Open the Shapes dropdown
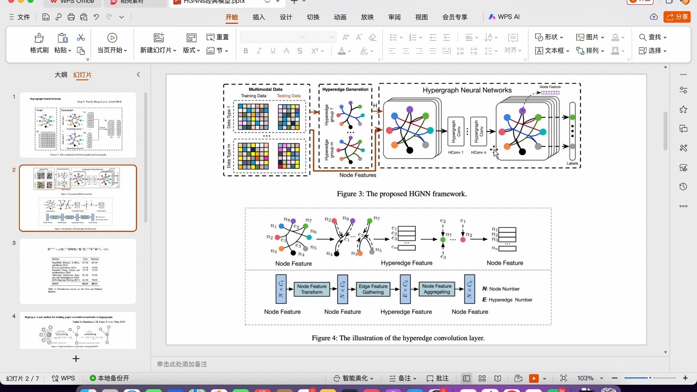Viewport: 697px width, 392px height. tap(549, 37)
